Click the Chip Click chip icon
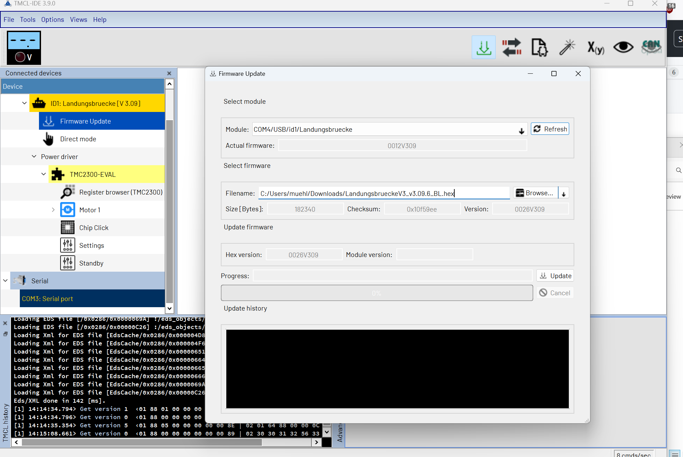Image resolution: width=683 pixels, height=457 pixels. pyautogui.click(x=67, y=227)
